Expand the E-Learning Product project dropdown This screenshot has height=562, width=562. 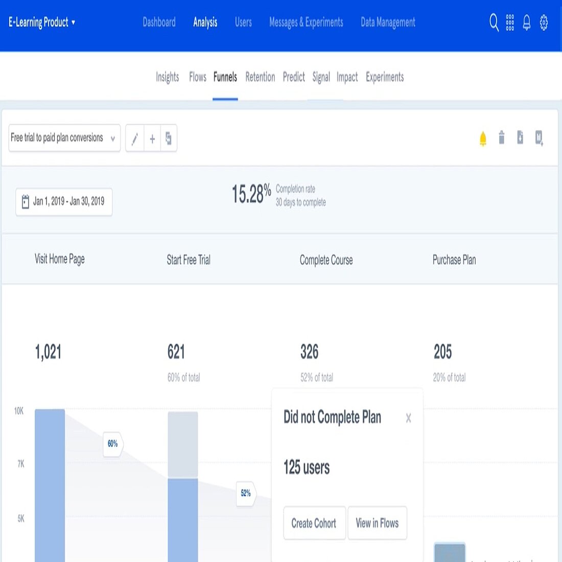coord(42,22)
